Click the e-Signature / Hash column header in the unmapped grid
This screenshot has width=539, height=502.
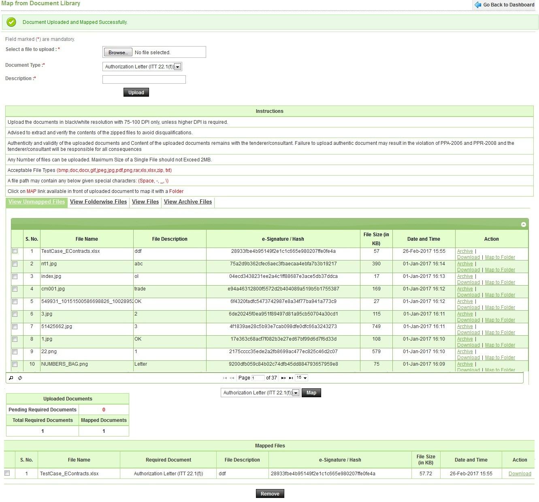point(283,239)
